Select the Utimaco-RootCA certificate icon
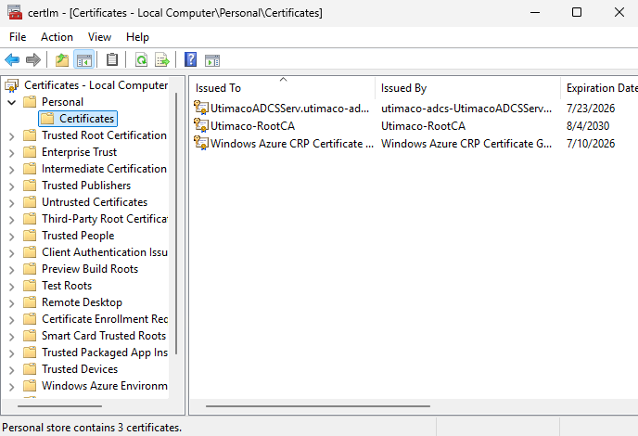638x436 pixels. [x=201, y=126]
